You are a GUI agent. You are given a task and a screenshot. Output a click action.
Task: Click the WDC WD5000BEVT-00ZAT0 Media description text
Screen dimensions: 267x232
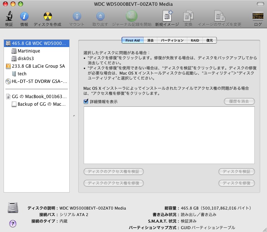click(93, 208)
